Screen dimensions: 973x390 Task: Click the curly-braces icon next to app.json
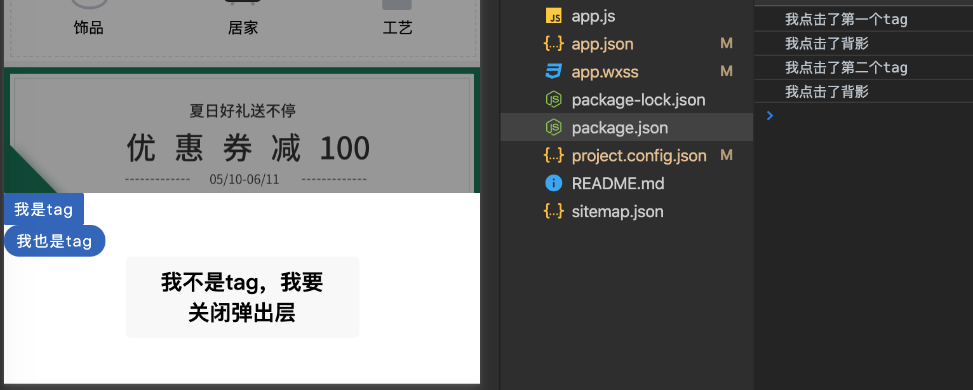coord(553,43)
